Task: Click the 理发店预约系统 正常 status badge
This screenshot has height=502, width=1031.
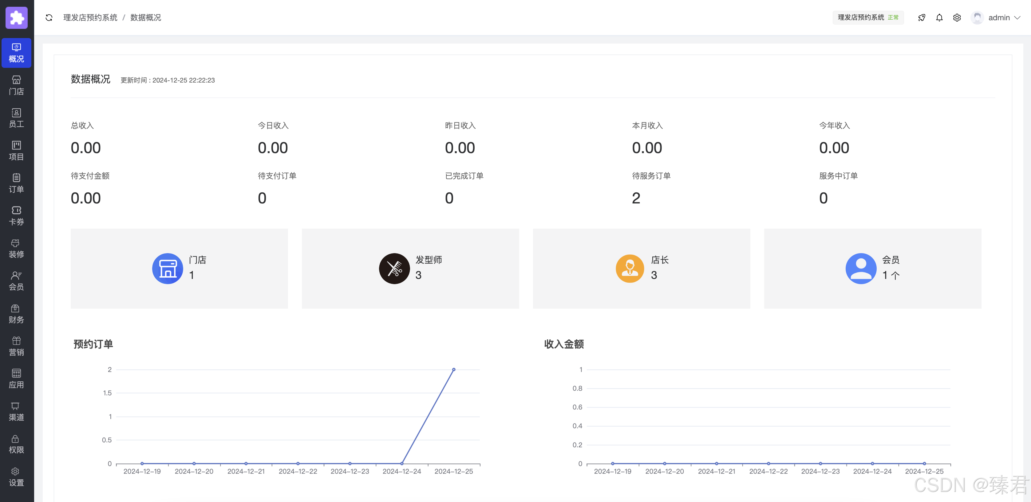Action: 868,17
